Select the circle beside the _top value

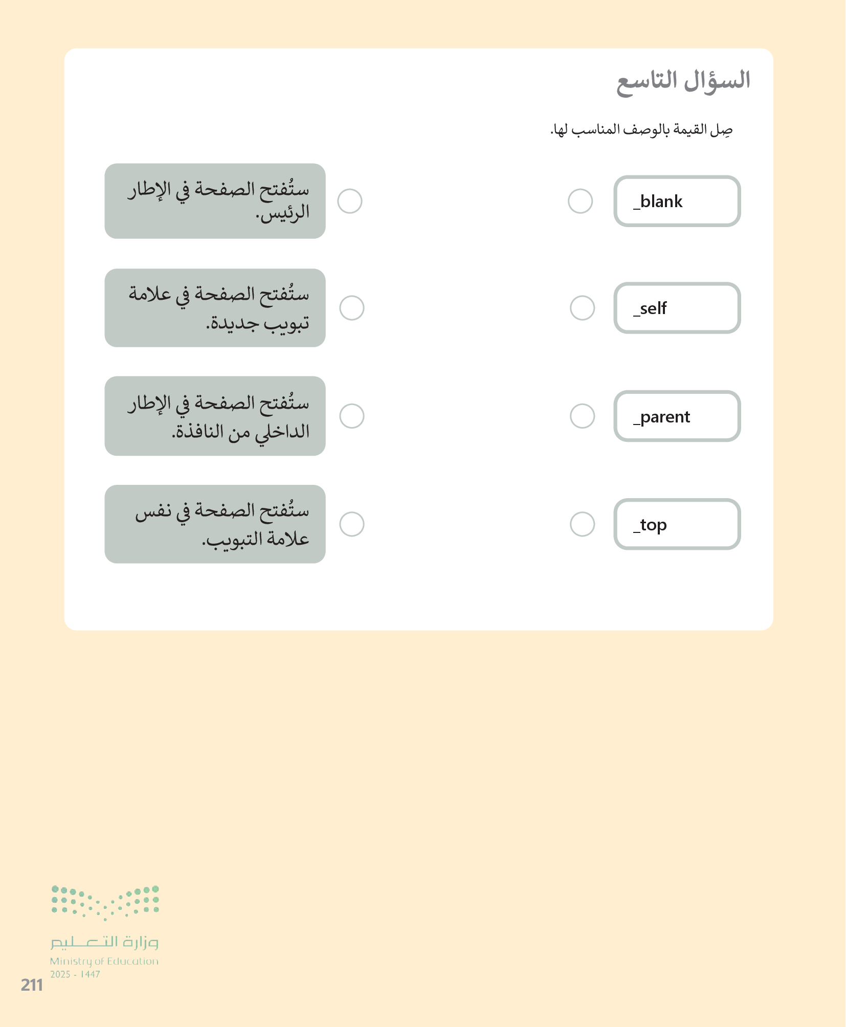point(582,524)
